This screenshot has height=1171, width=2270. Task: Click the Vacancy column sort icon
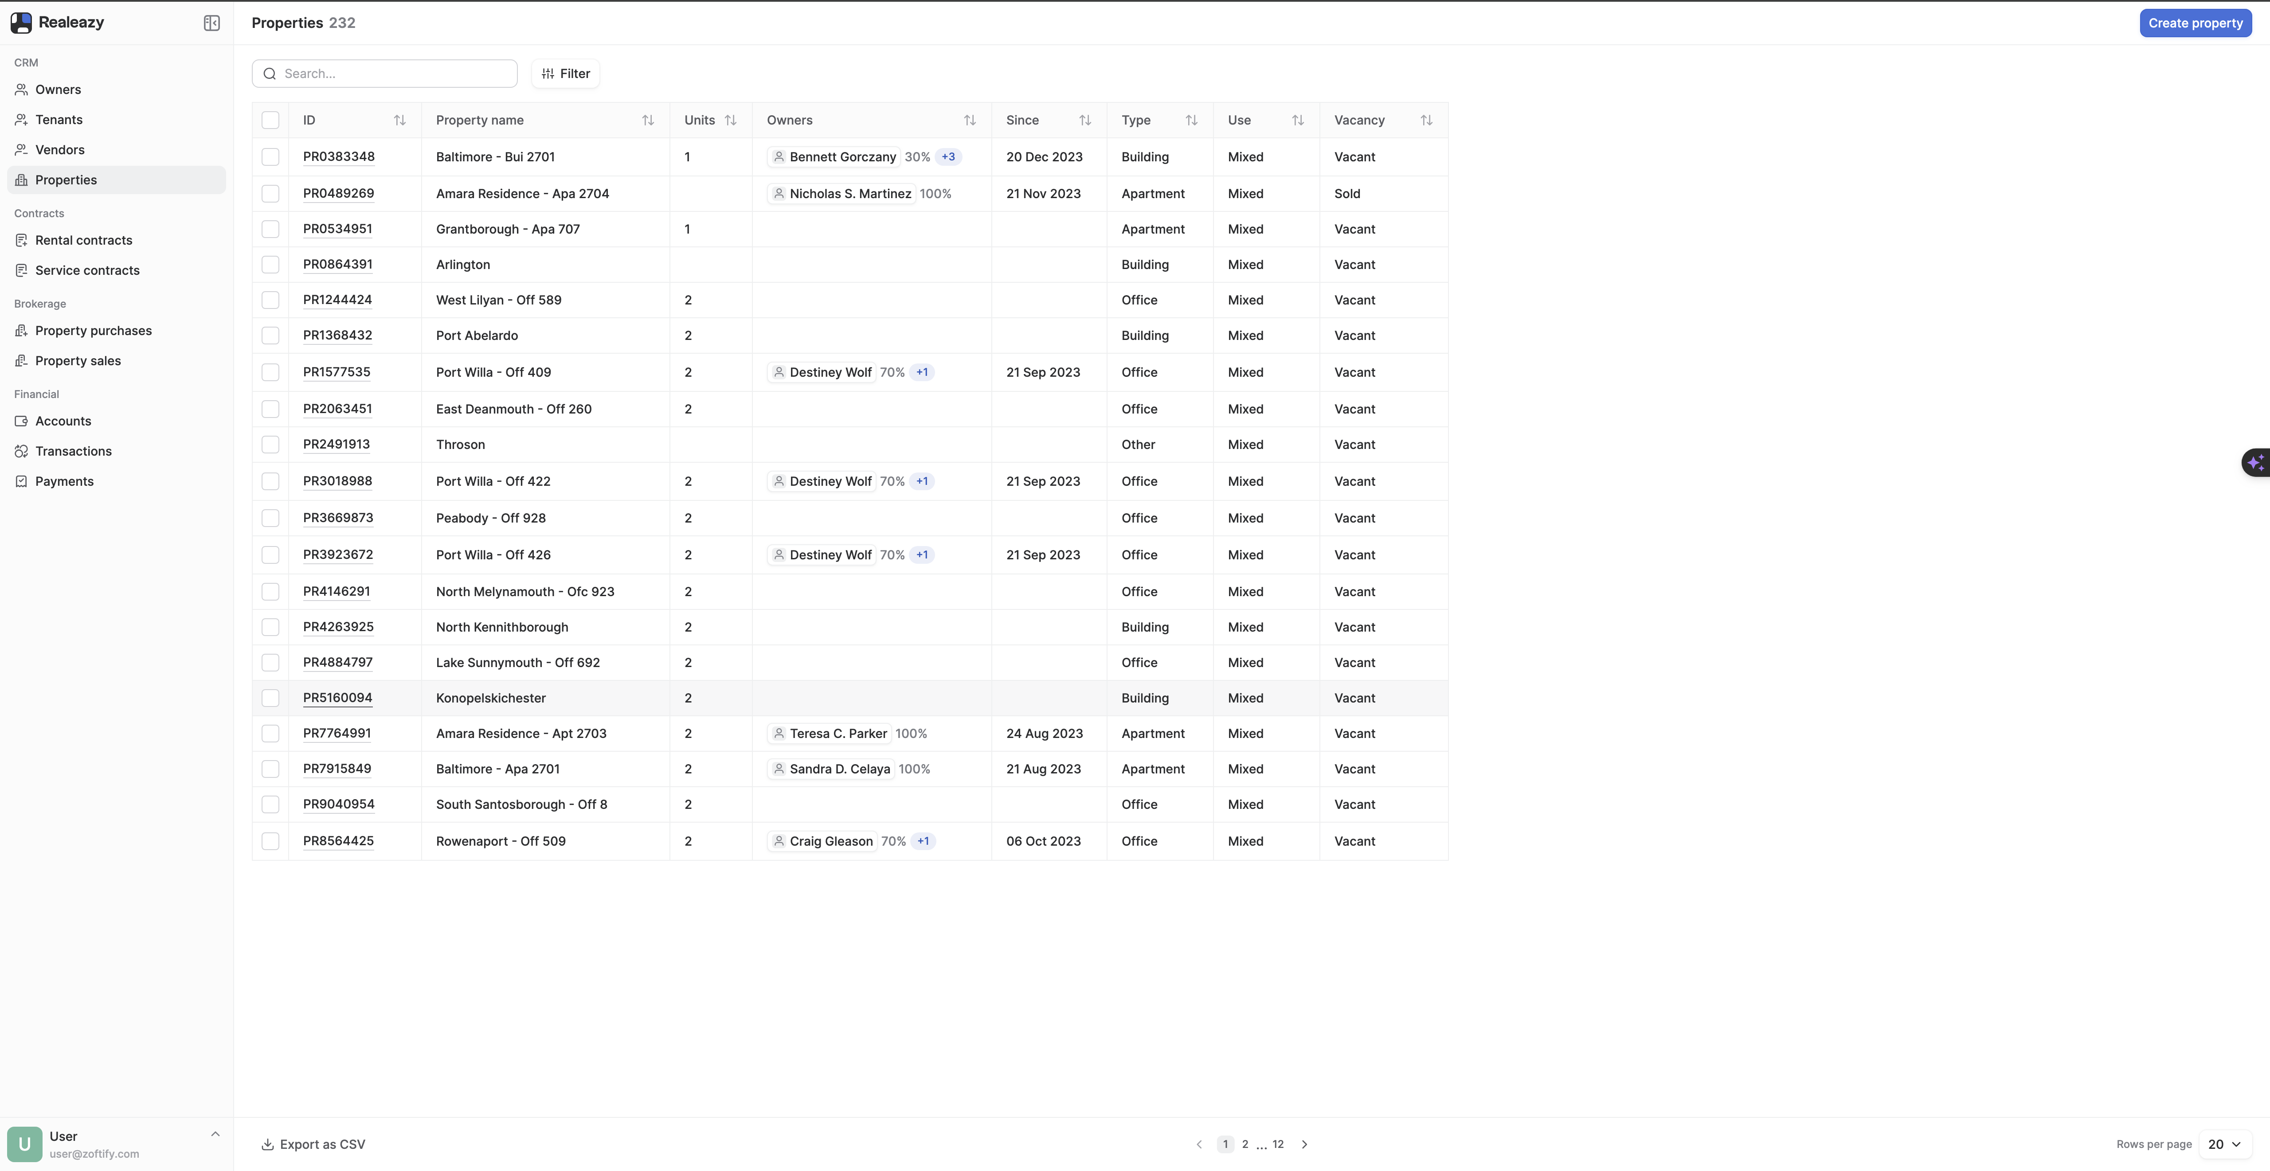[x=1426, y=121]
